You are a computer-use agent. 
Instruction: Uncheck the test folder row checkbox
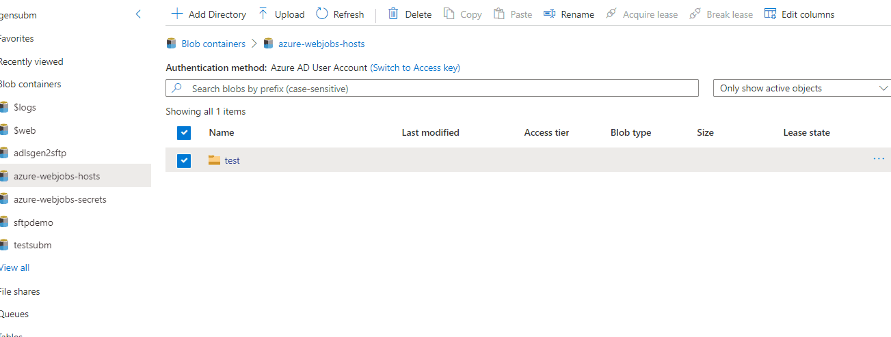[x=183, y=160]
